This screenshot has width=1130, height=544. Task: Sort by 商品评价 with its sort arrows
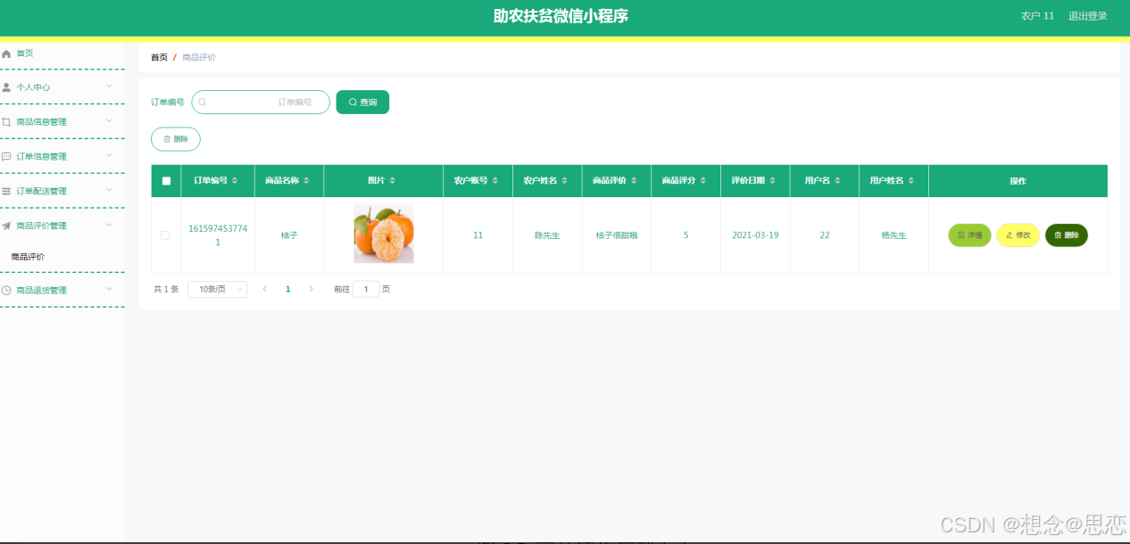point(634,181)
